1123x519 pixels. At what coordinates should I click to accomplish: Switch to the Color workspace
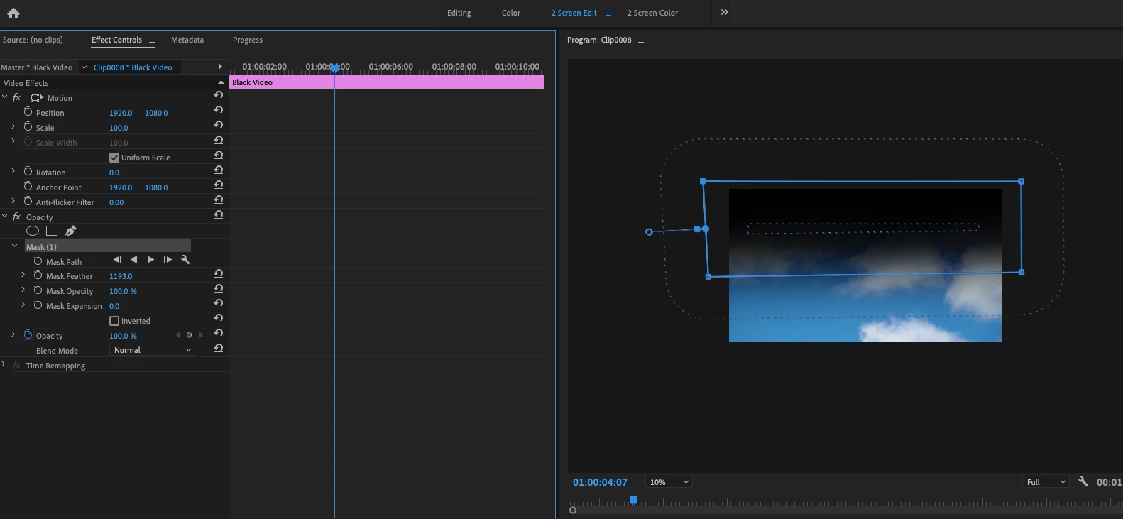click(511, 13)
